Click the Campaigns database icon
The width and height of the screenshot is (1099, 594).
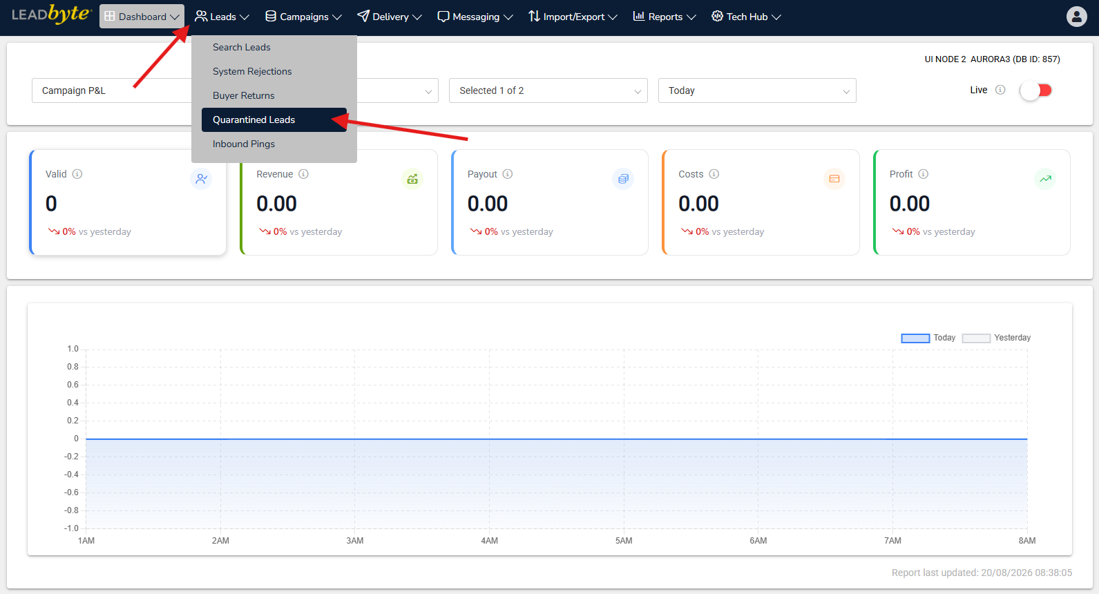tap(271, 16)
